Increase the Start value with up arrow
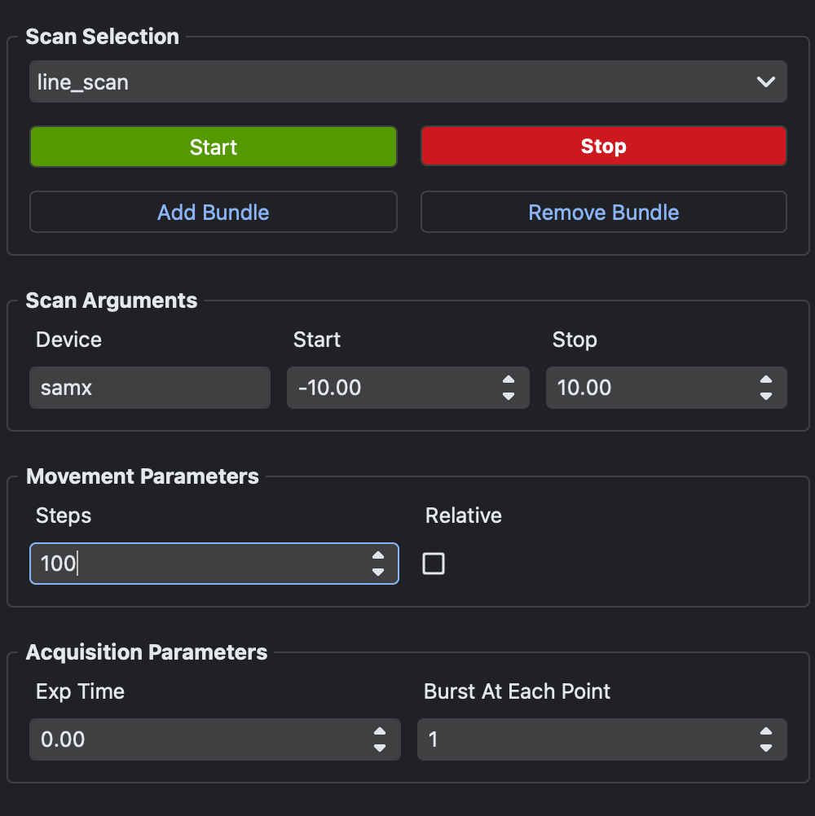 coord(509,380)
